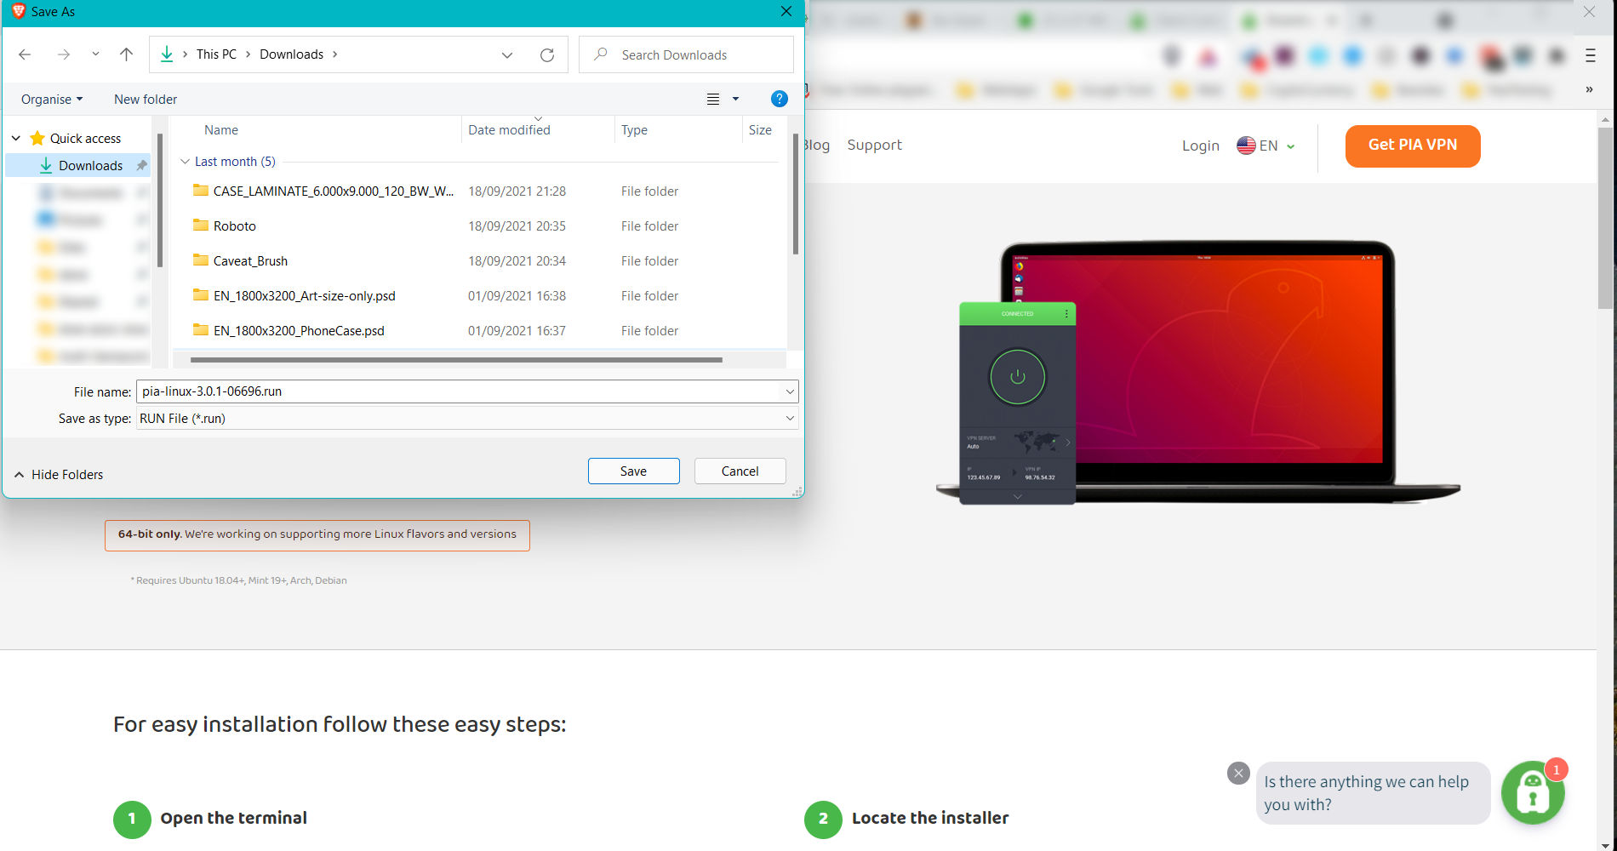Open the recent locations dropdown arrow

tap(95, 54)
